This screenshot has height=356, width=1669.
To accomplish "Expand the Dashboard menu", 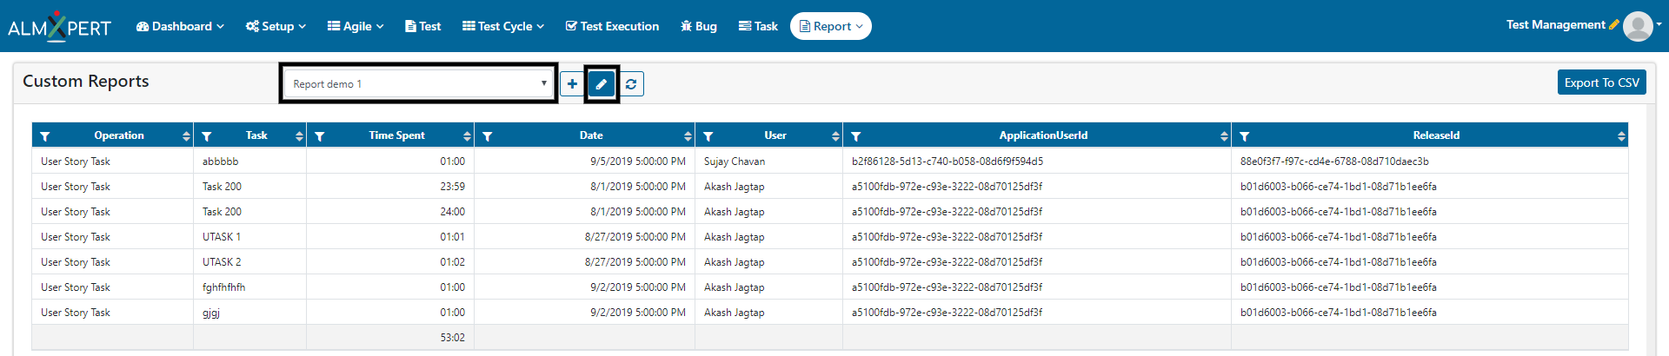I will (x=180, y=26).
